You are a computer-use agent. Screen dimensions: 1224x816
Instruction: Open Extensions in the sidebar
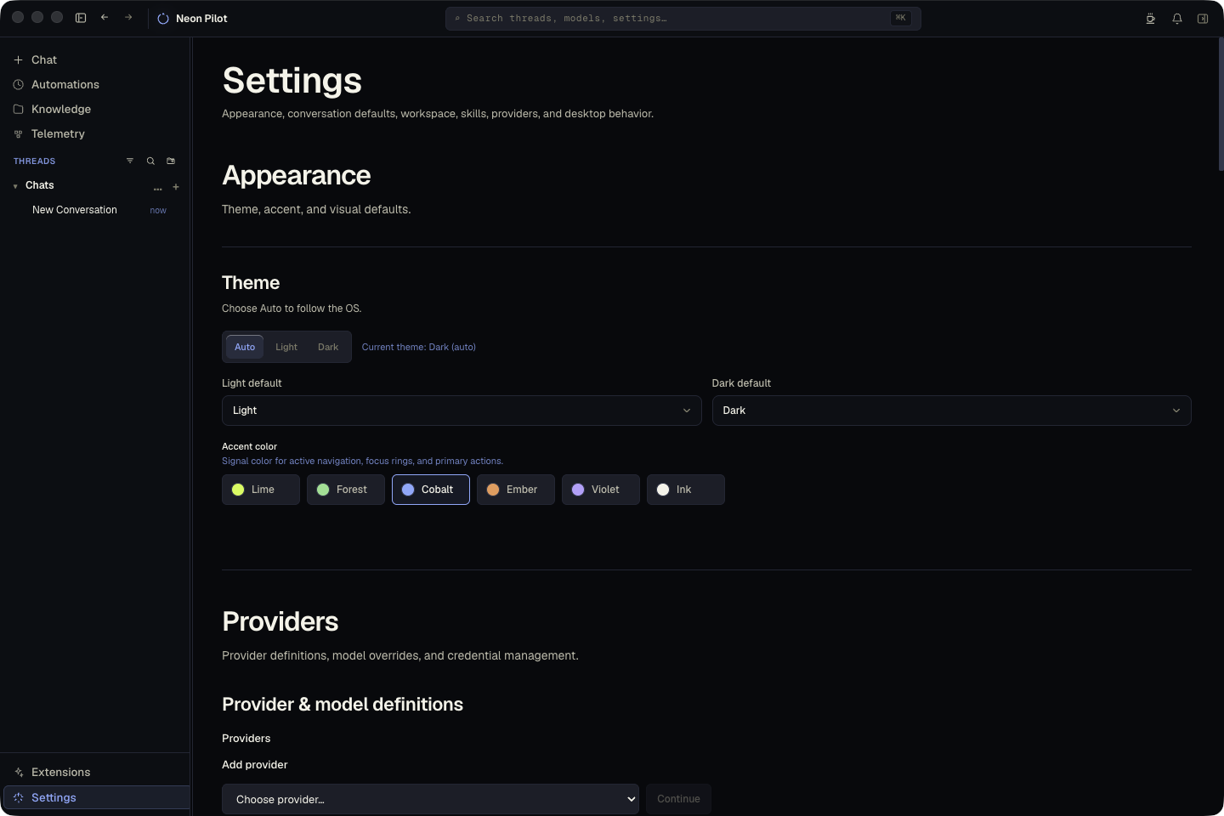tap(94, 773)
